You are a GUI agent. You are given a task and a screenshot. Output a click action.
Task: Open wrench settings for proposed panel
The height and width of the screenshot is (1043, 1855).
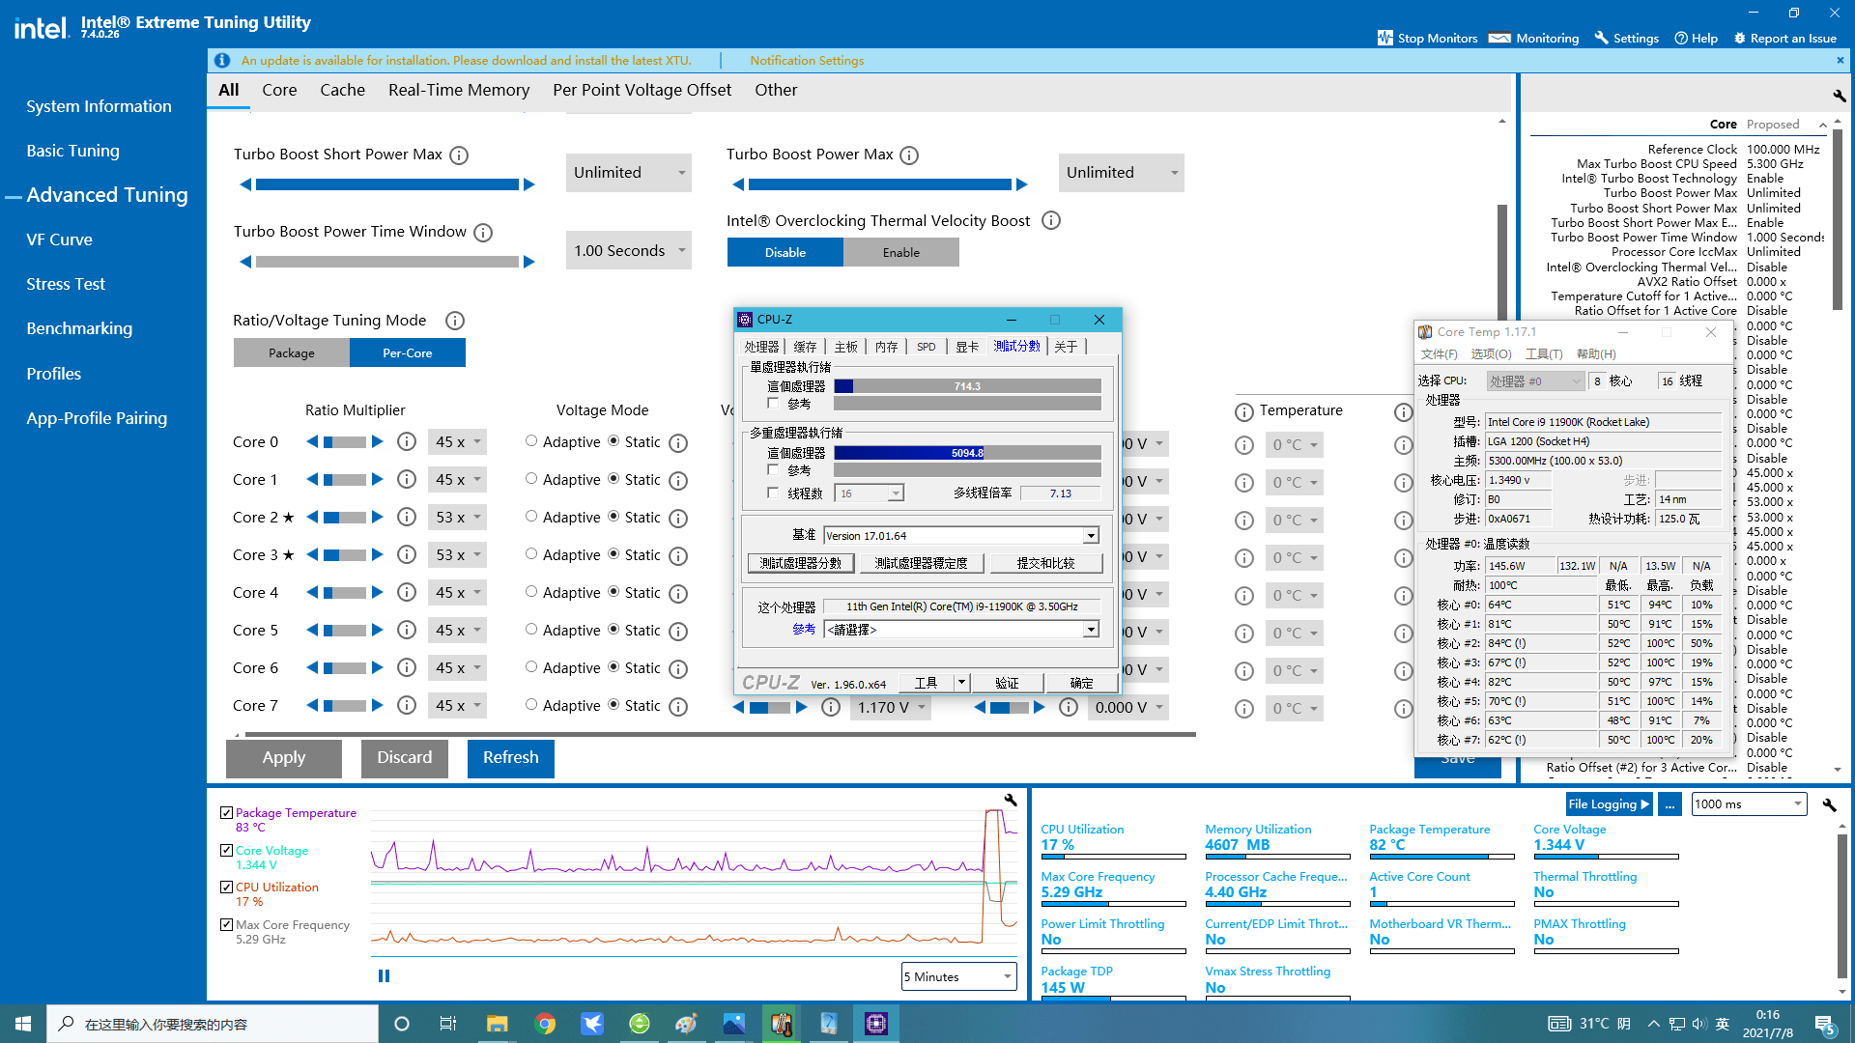[x=1840, y=96]
